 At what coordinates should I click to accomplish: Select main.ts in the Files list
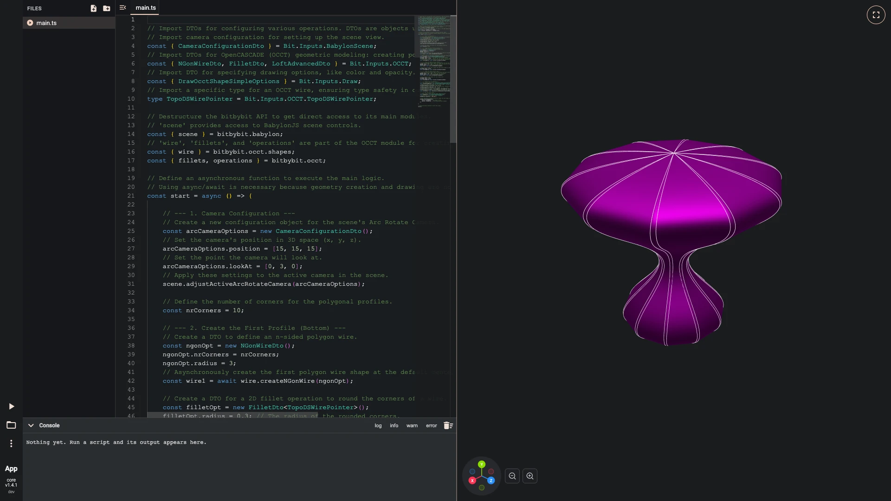(69, 23)
